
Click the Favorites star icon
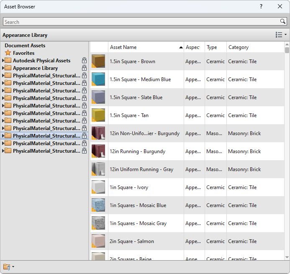[x=8, y=53]
